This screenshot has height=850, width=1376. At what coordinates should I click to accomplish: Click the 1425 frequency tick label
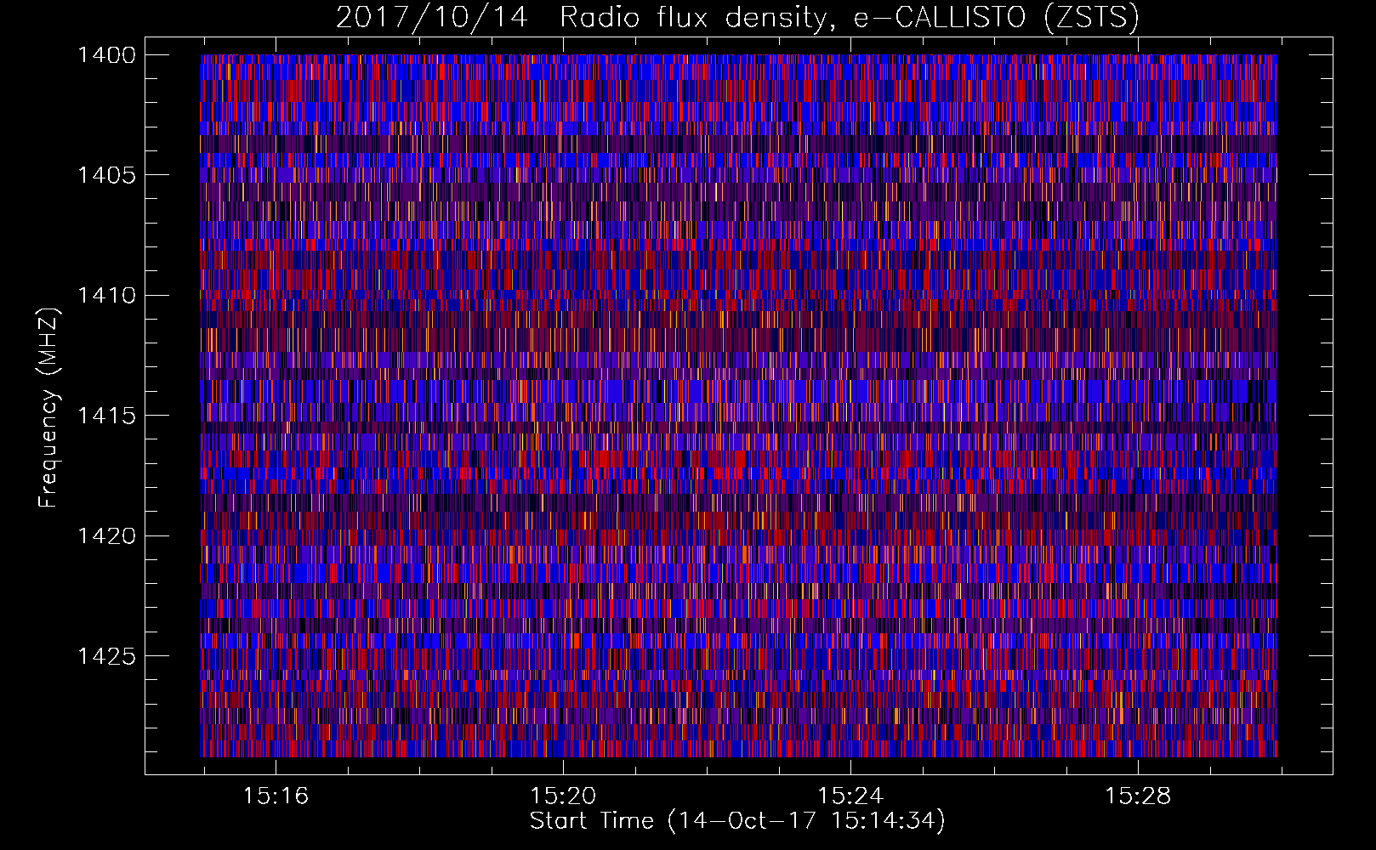106,656
